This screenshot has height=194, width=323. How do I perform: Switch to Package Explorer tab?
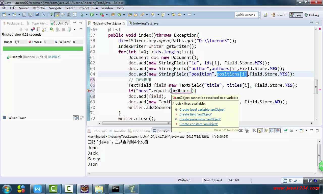point(14,23)
